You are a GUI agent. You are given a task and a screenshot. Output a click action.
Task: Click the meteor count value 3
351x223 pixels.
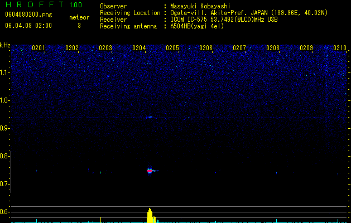79,26
